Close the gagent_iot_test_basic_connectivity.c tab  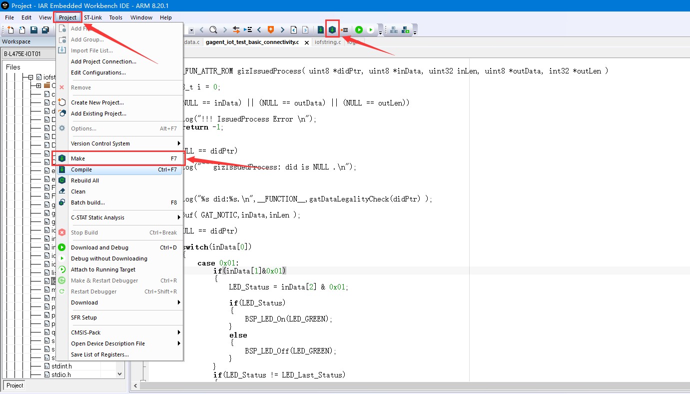[x=305, y=42]
